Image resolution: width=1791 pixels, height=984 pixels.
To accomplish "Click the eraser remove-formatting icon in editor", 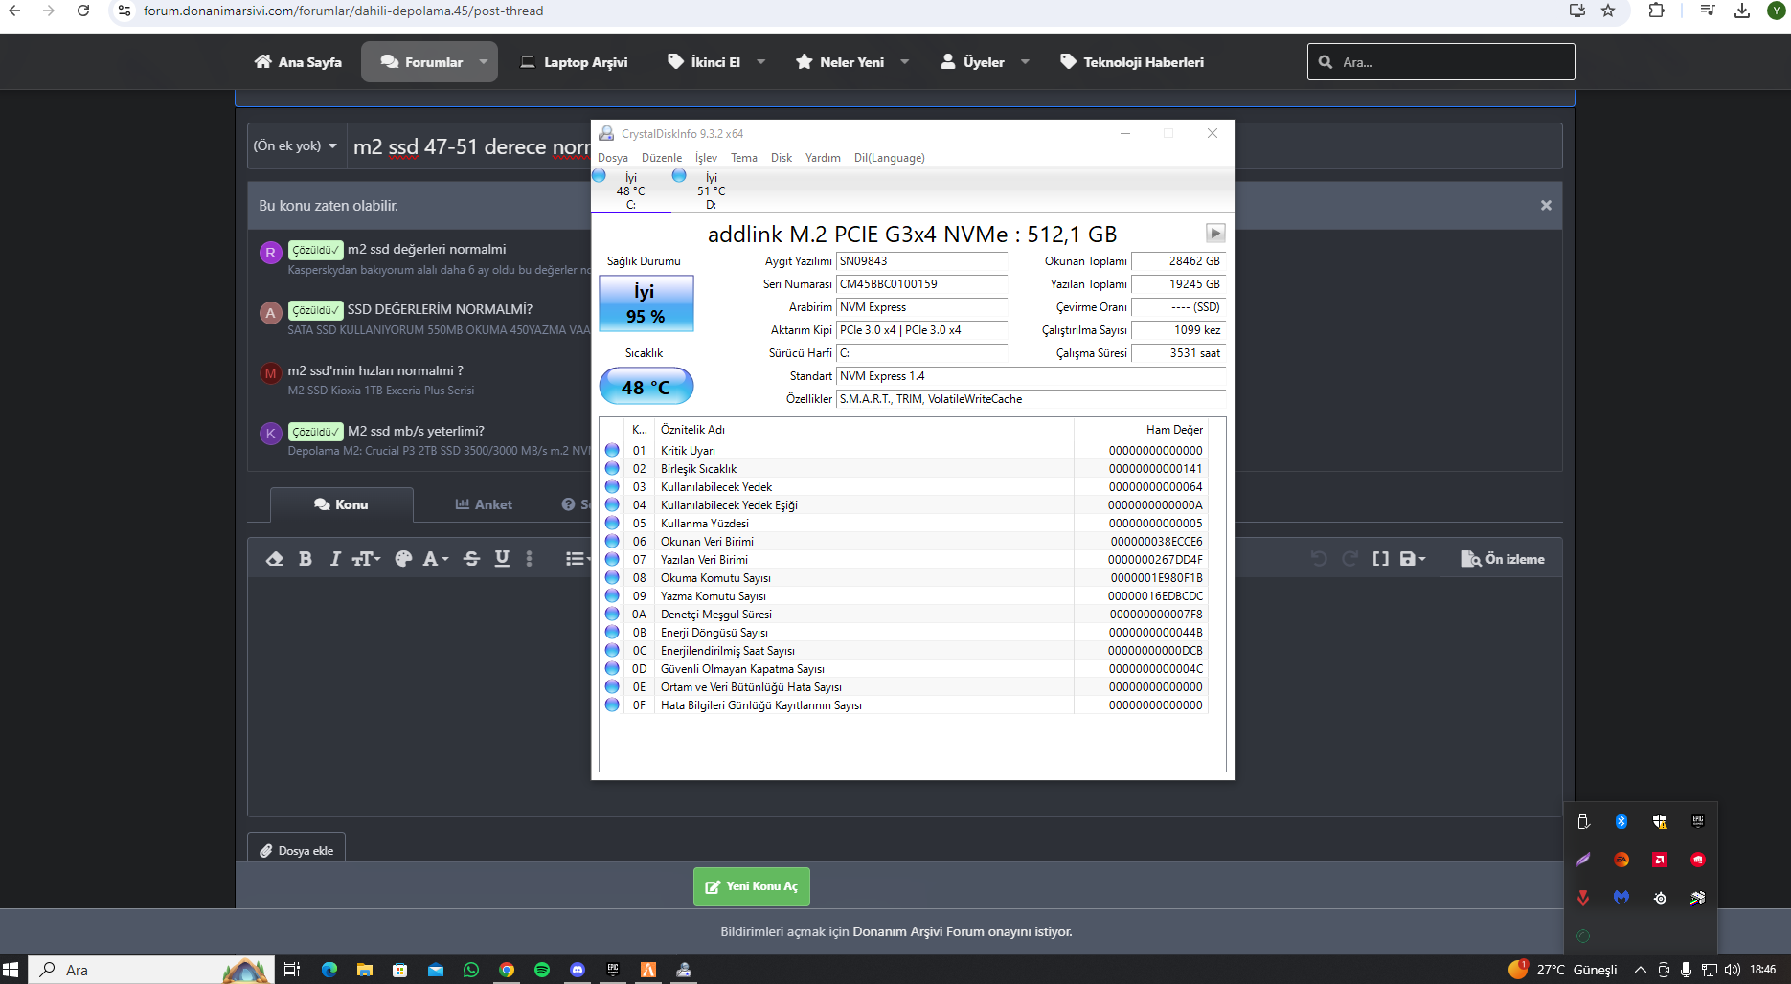I will tap(275, 559).
